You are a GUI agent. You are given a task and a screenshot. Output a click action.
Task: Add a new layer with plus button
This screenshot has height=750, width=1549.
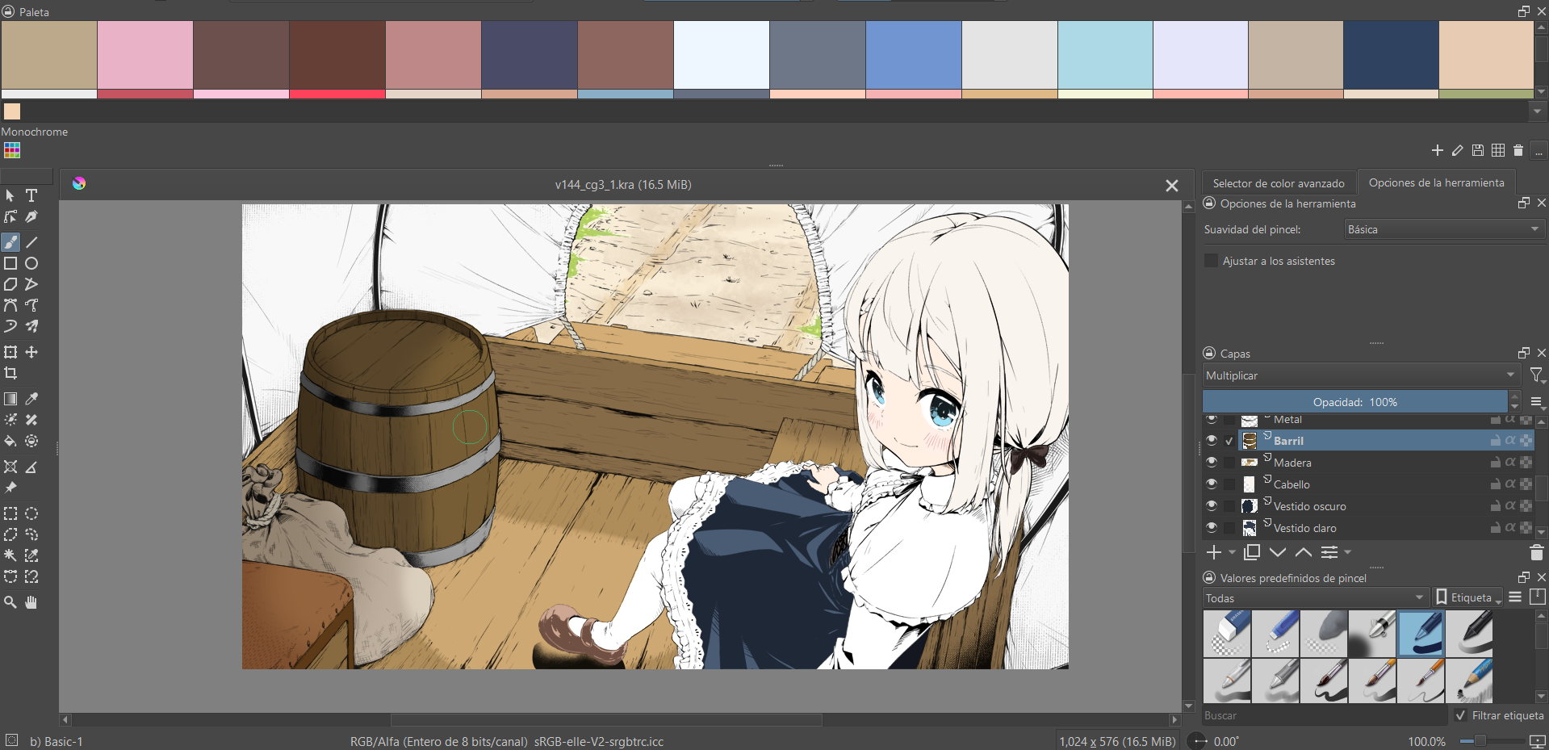pyautogui.click(x=1214, y=552)
